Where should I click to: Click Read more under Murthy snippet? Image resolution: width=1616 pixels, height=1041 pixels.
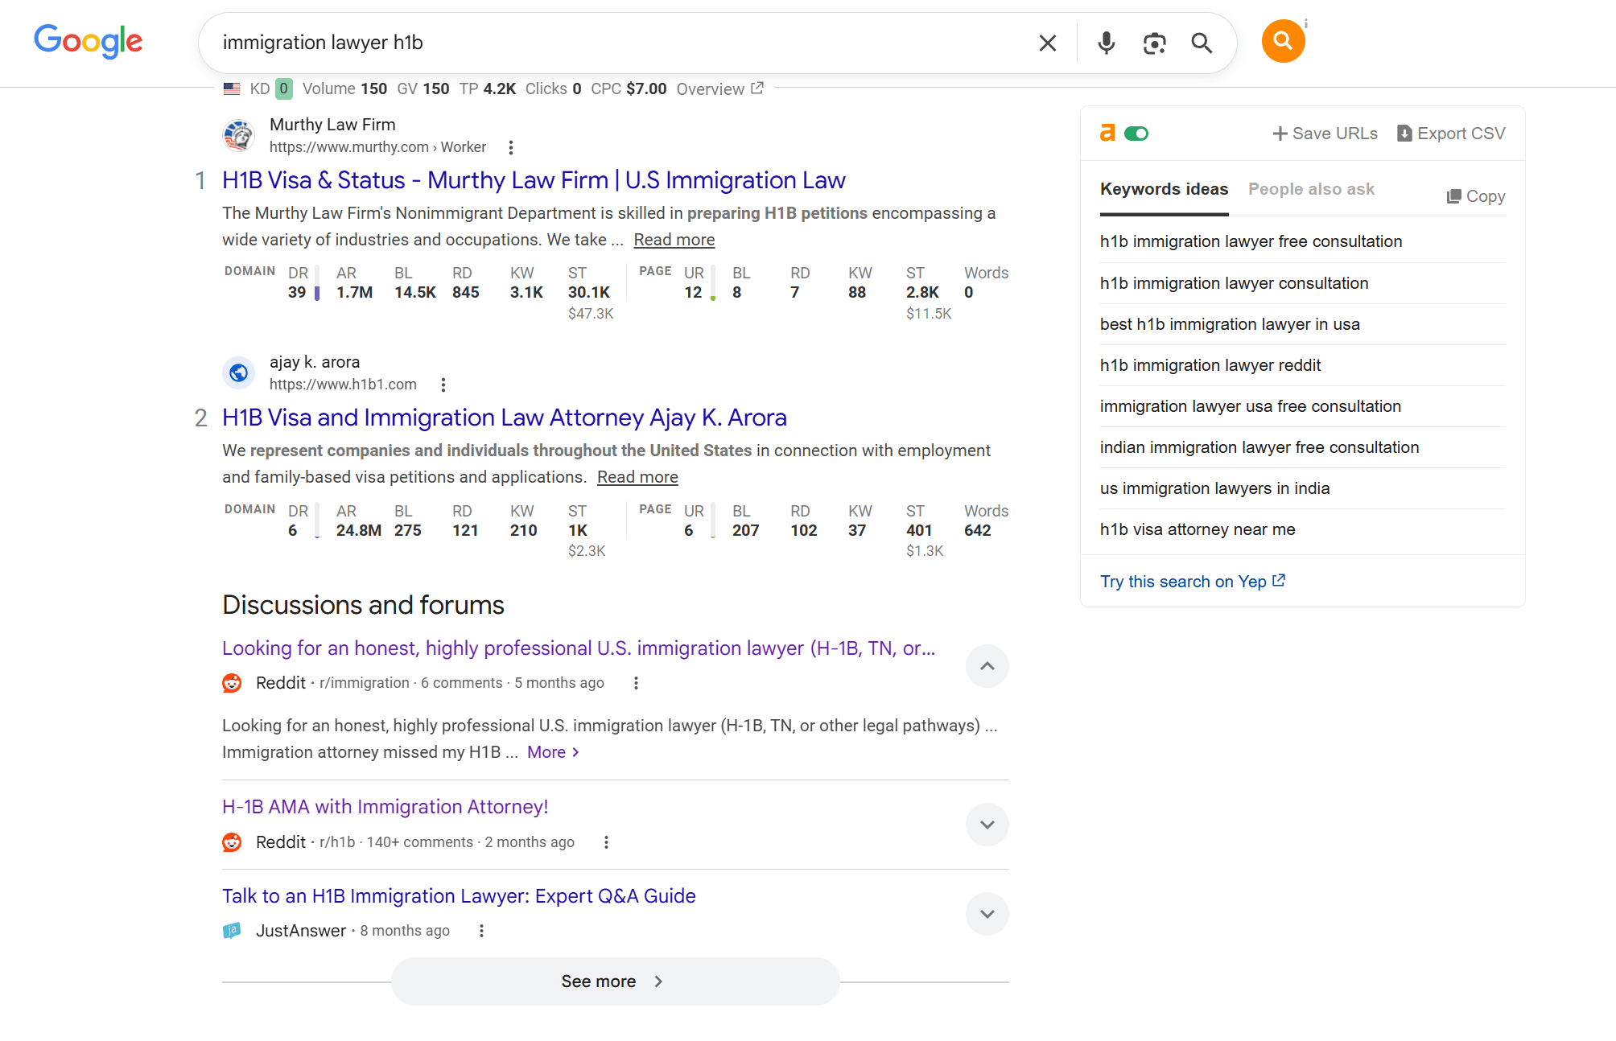point(674,240)
